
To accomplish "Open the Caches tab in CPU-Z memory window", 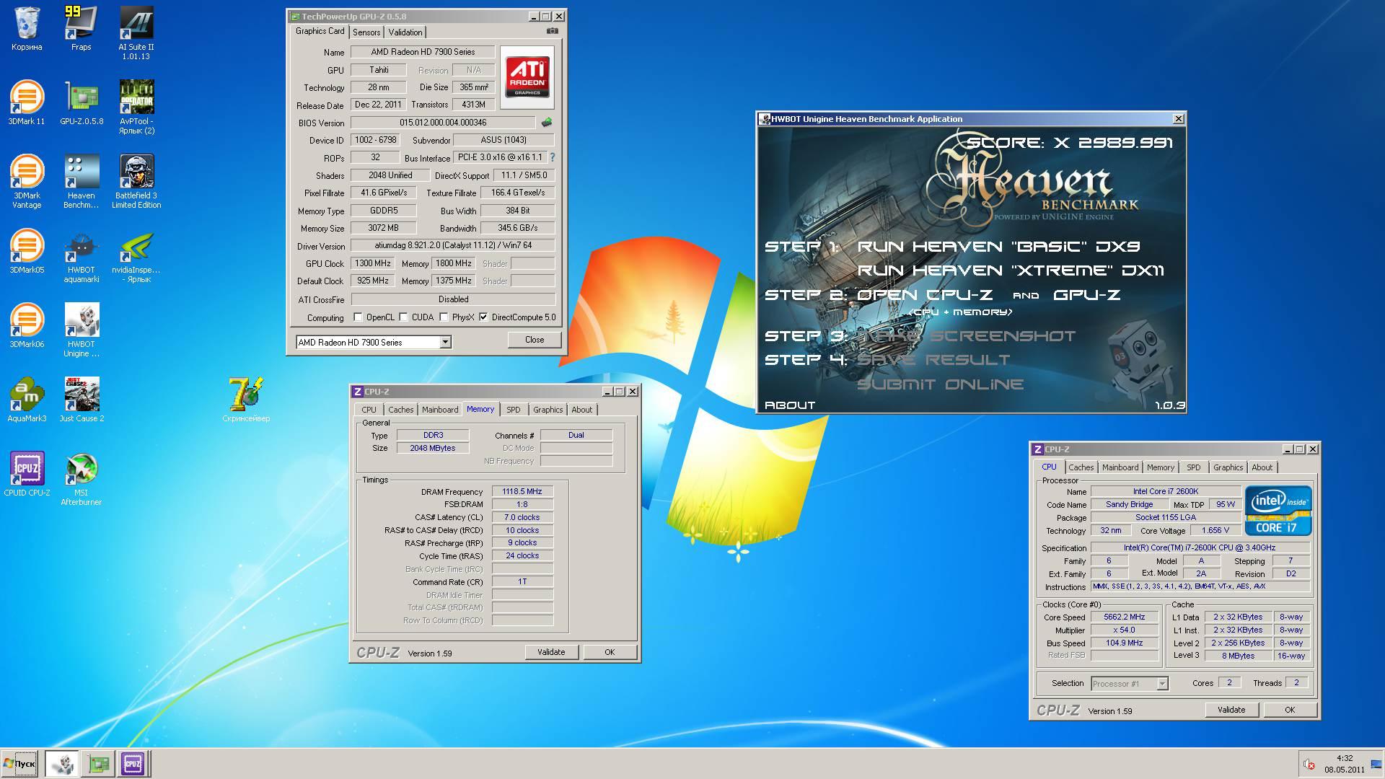I will pos(401,410).
